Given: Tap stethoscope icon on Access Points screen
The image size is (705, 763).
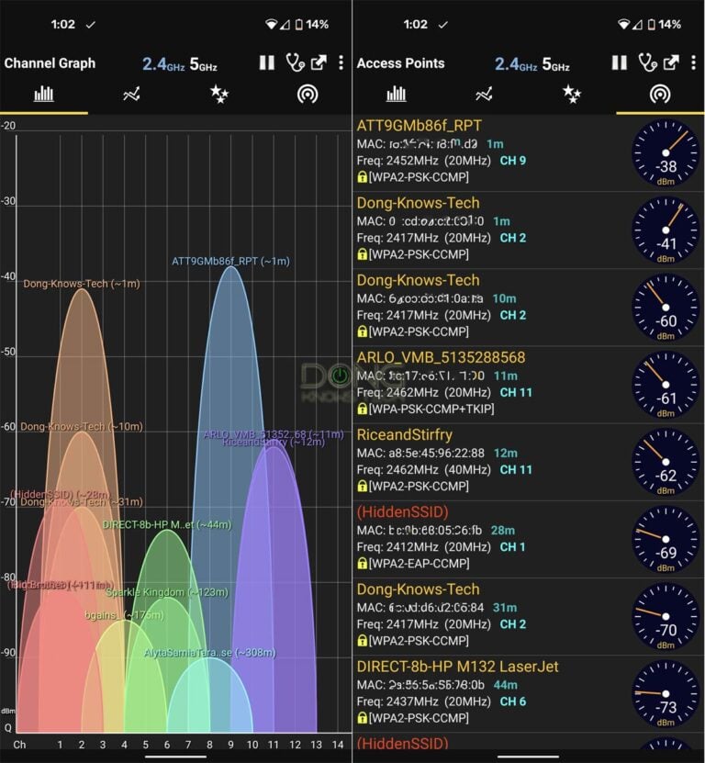Looking at the screenshot, I should point(646,63).
